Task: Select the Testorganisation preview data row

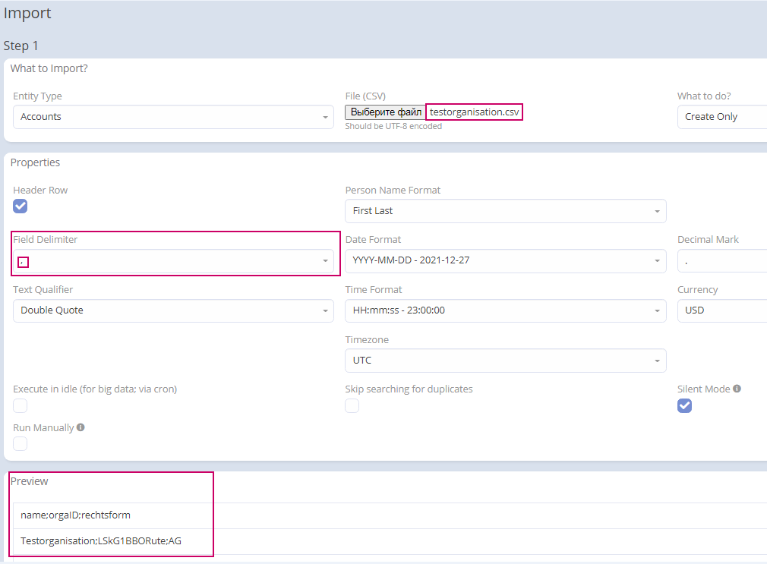Action: (101, 541)
